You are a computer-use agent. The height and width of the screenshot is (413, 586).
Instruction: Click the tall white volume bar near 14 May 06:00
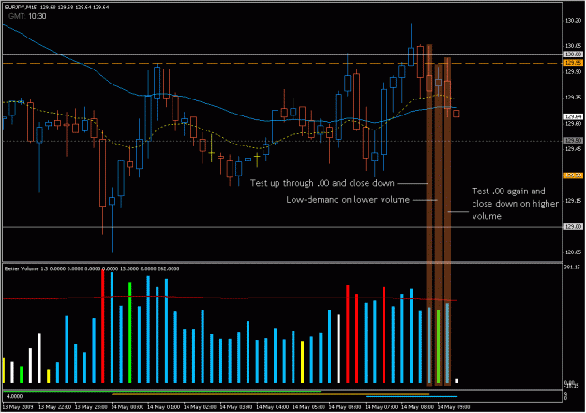[338, 348]
